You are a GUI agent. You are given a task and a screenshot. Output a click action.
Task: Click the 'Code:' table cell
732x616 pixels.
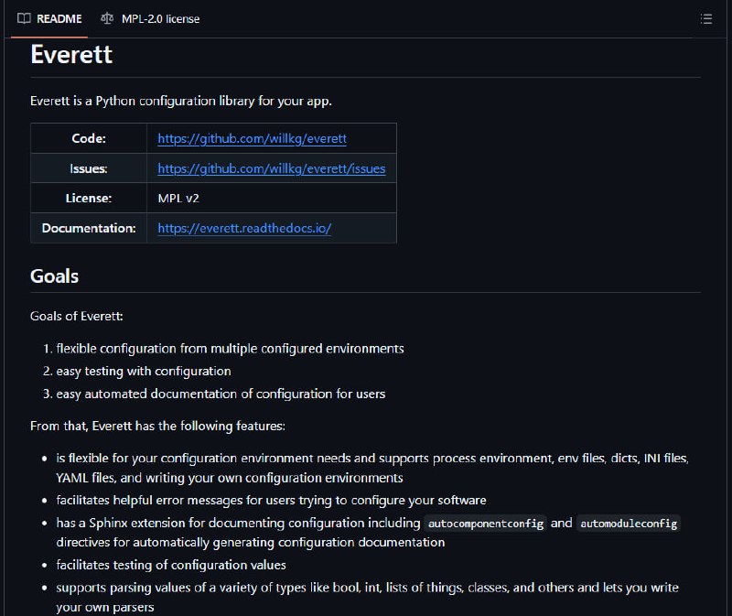pyautogui.click(x=89, y=138)
